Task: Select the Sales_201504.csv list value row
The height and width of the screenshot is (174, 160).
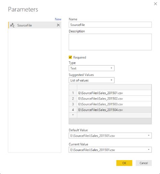Action: (x=114, y=110)
